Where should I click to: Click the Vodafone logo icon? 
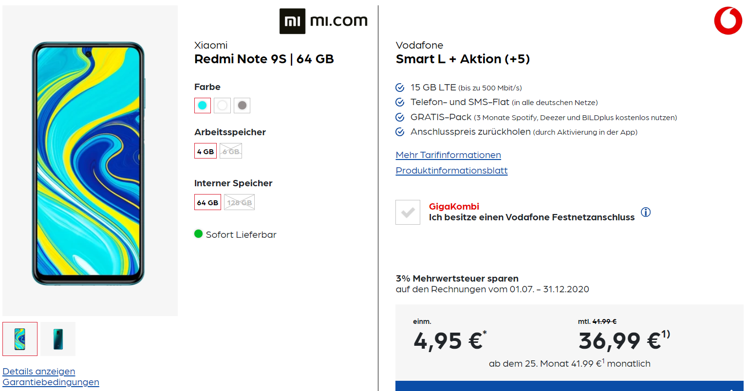click(728, 21)
